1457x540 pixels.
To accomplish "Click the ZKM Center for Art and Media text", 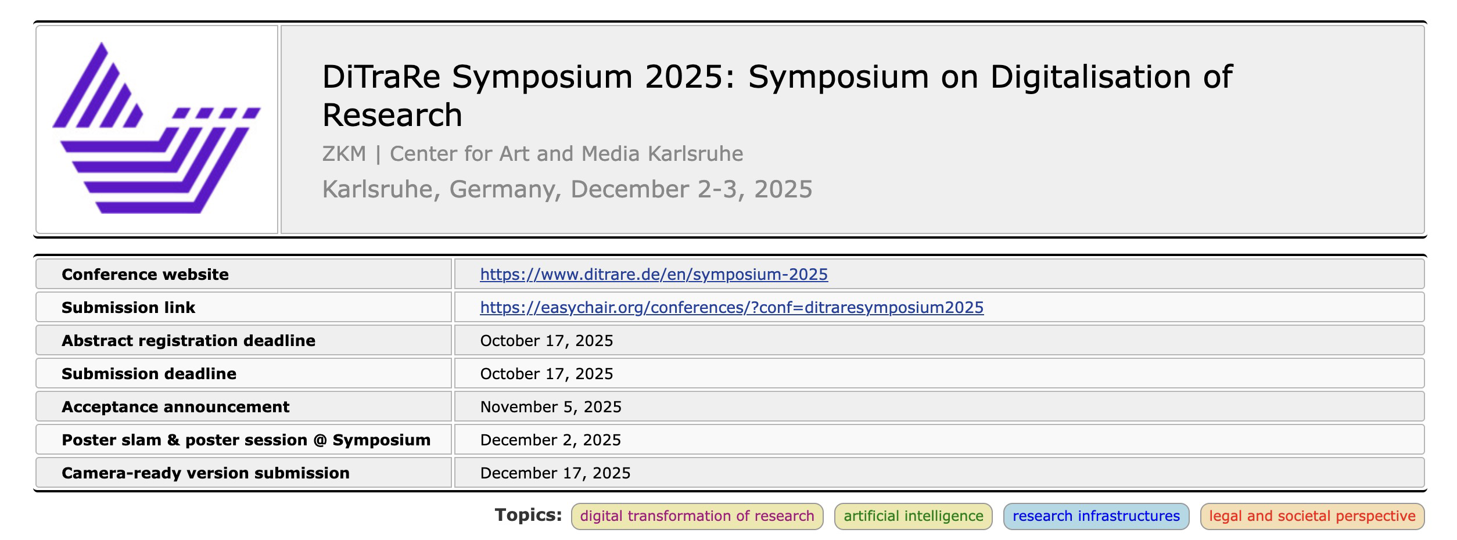I will point(532,154).
